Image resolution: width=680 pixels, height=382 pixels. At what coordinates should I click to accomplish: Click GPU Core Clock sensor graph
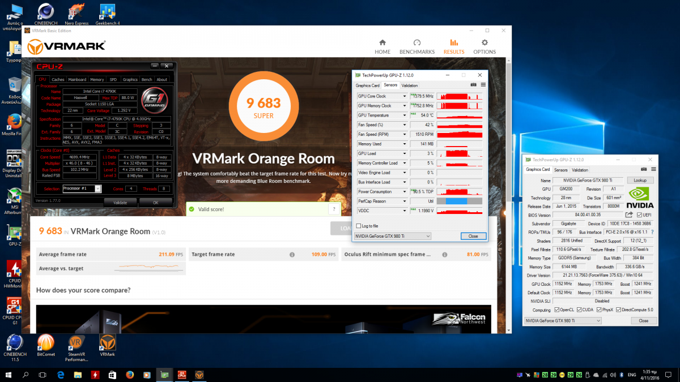tap(460, 96)
